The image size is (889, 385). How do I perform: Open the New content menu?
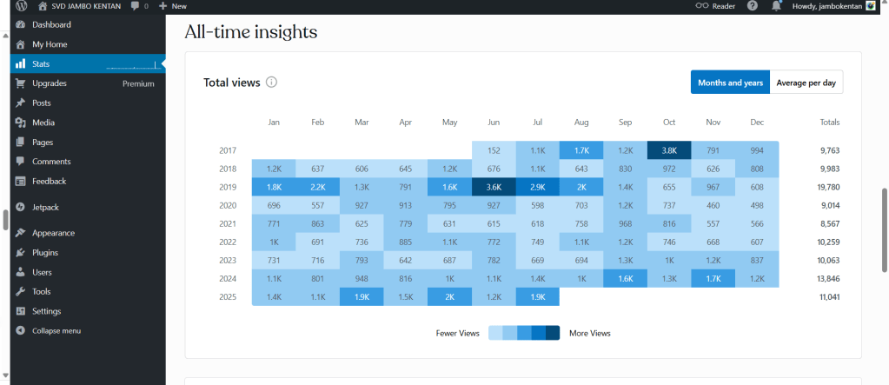pos(173,6)
